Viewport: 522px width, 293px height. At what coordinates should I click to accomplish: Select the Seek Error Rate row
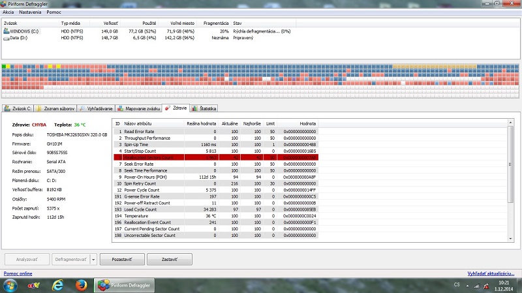216,164
